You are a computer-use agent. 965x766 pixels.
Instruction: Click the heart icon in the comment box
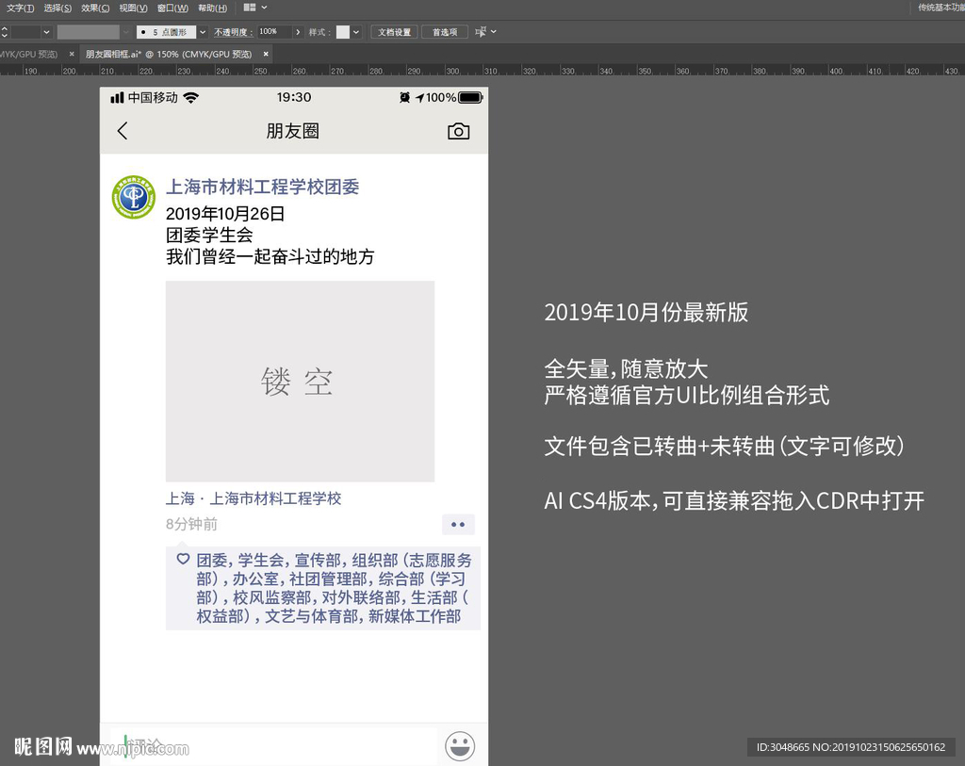[x=183, y=559]
